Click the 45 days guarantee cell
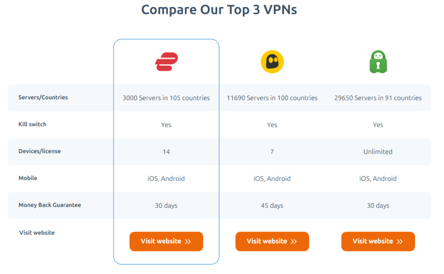The image size is (444, 274). point(272,205)
